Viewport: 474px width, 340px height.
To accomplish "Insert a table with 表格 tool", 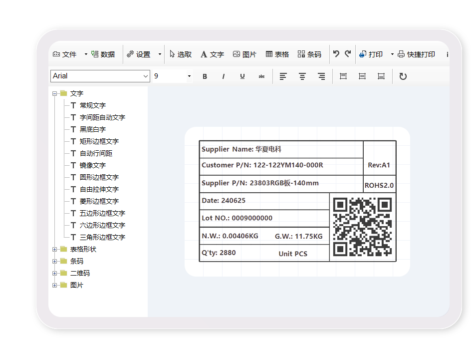I will pyautogui.click(x=277, y=54).
